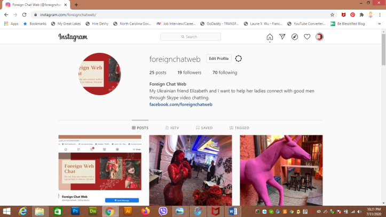Open the Explore compass icon

coord(295,37)
